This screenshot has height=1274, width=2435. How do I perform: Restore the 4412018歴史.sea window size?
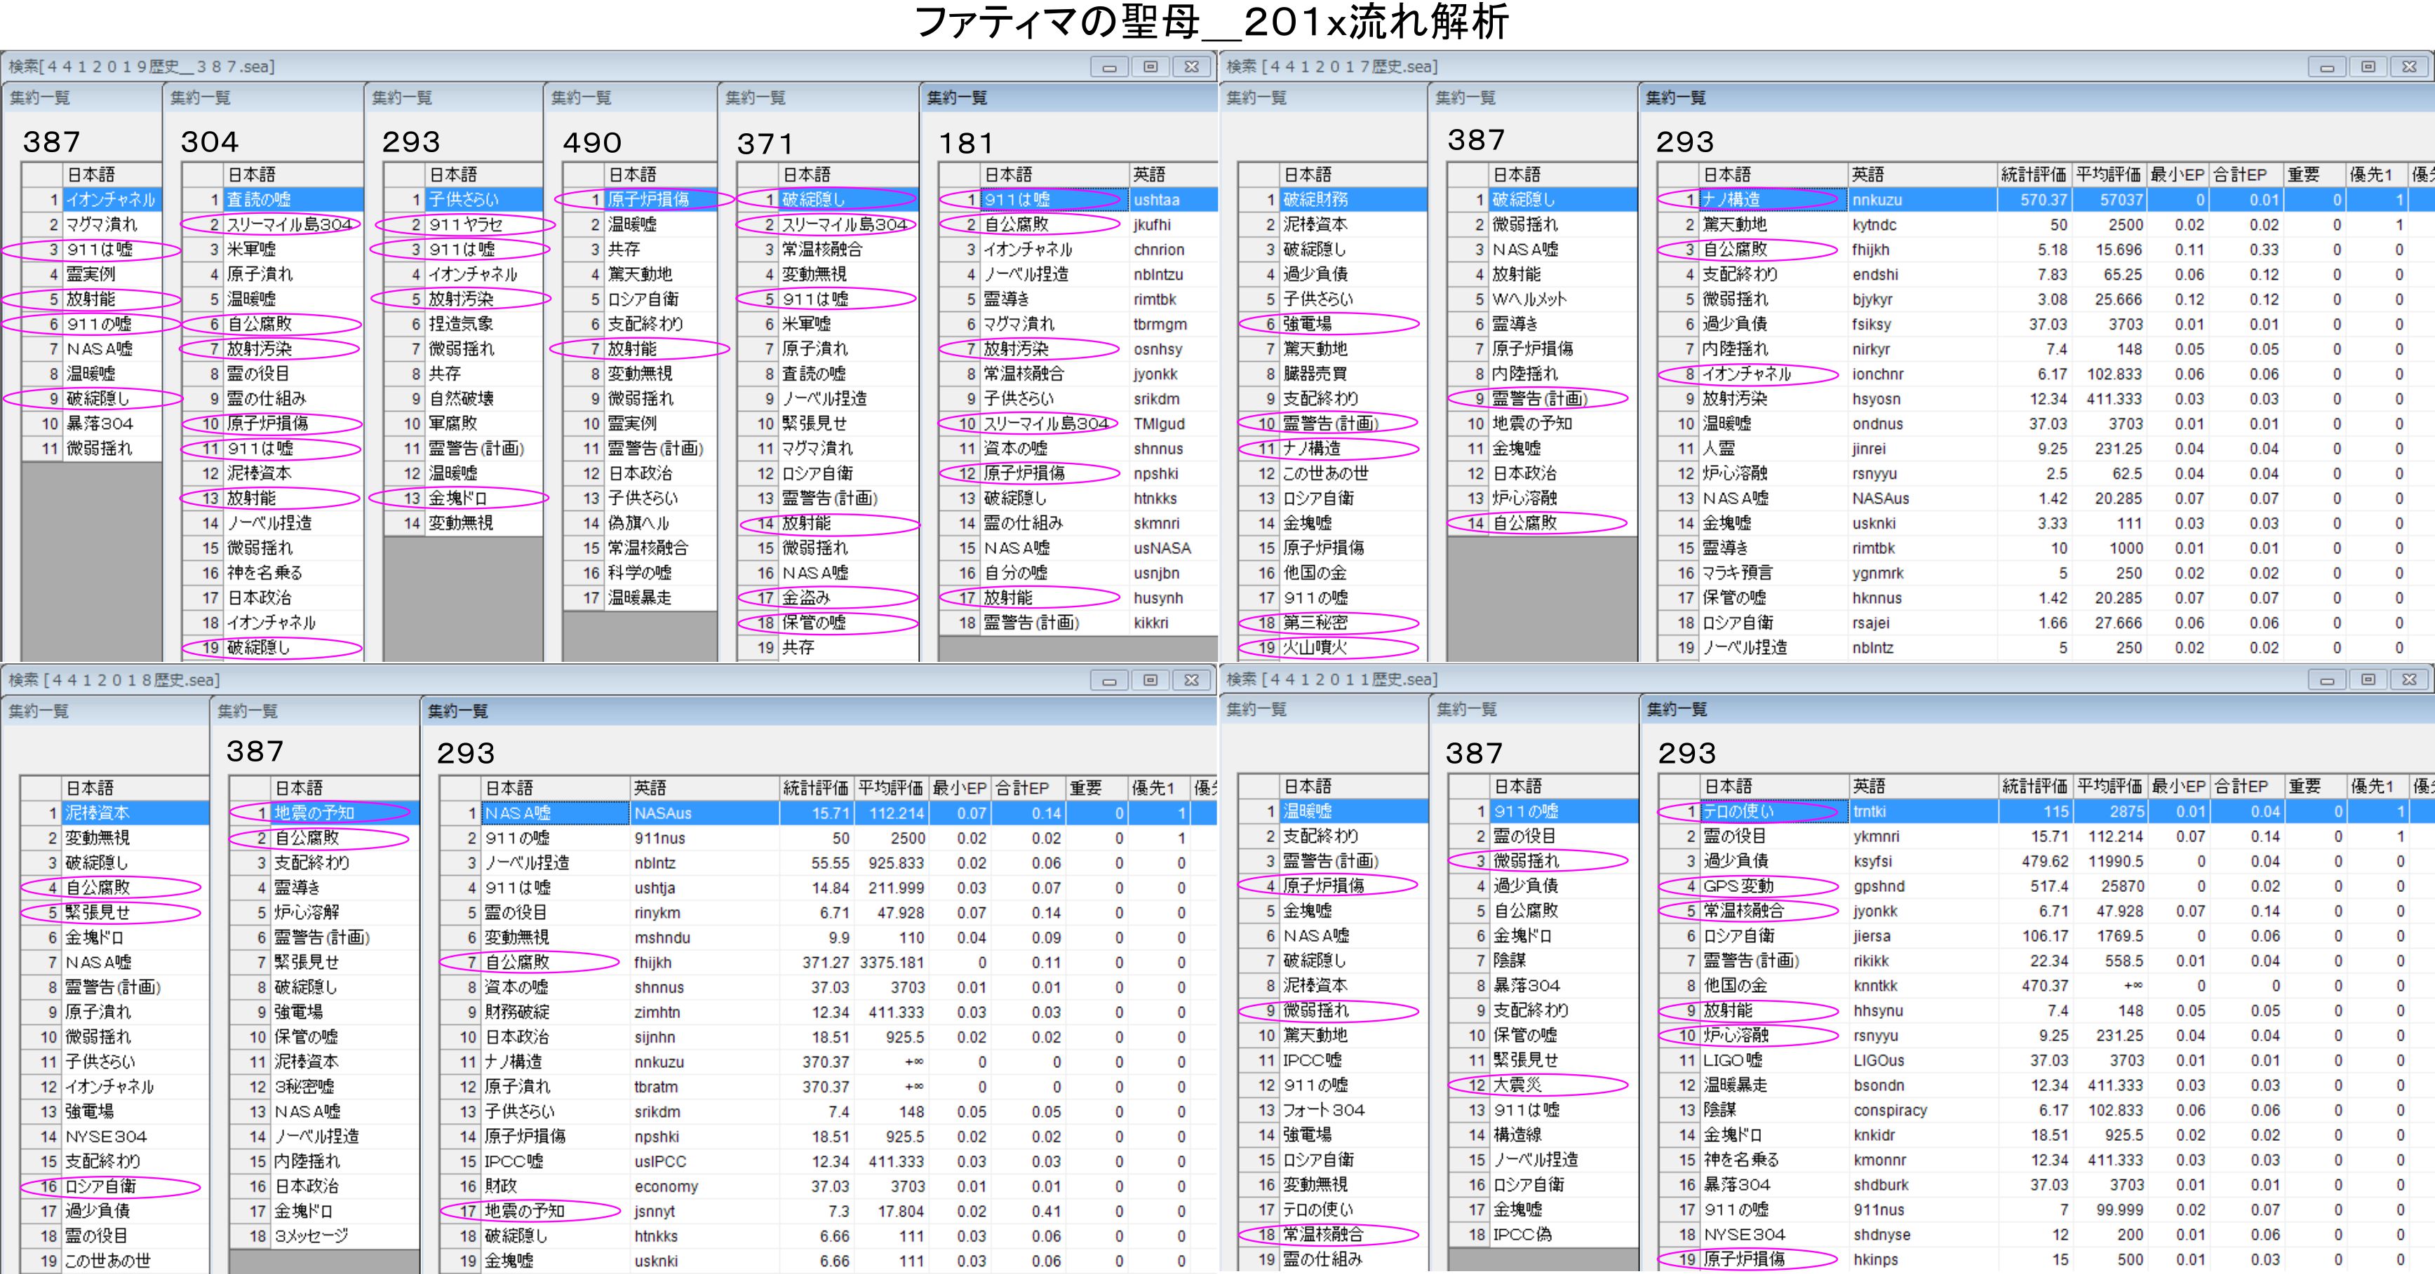(x=1149, y=681)
